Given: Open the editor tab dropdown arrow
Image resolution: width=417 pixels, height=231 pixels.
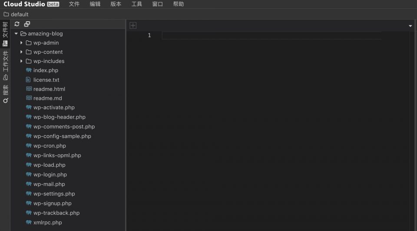Looking at the screenshot, I should click(410, 26).
